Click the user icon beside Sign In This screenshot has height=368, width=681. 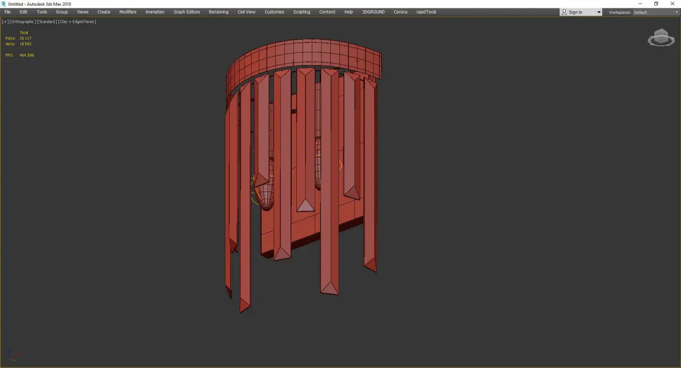564,12
